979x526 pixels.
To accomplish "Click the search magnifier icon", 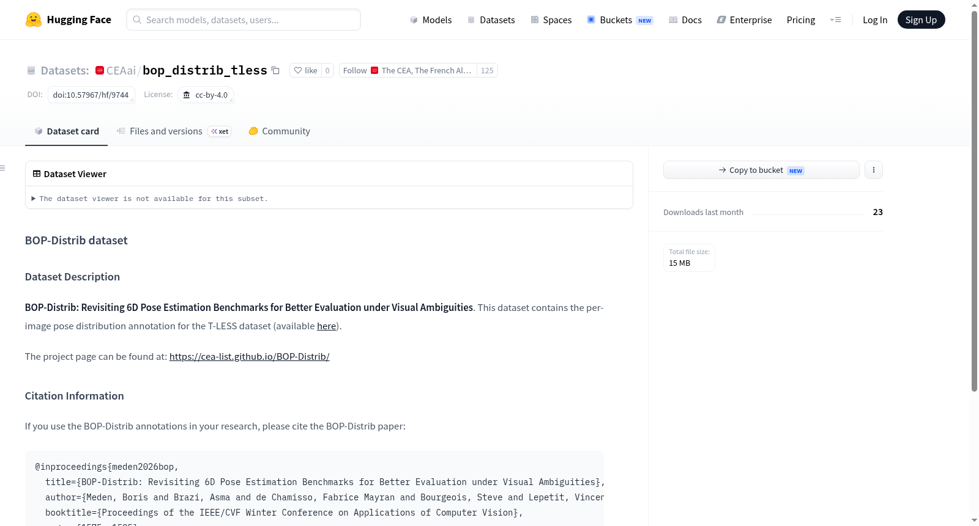I will coord(137,20).
